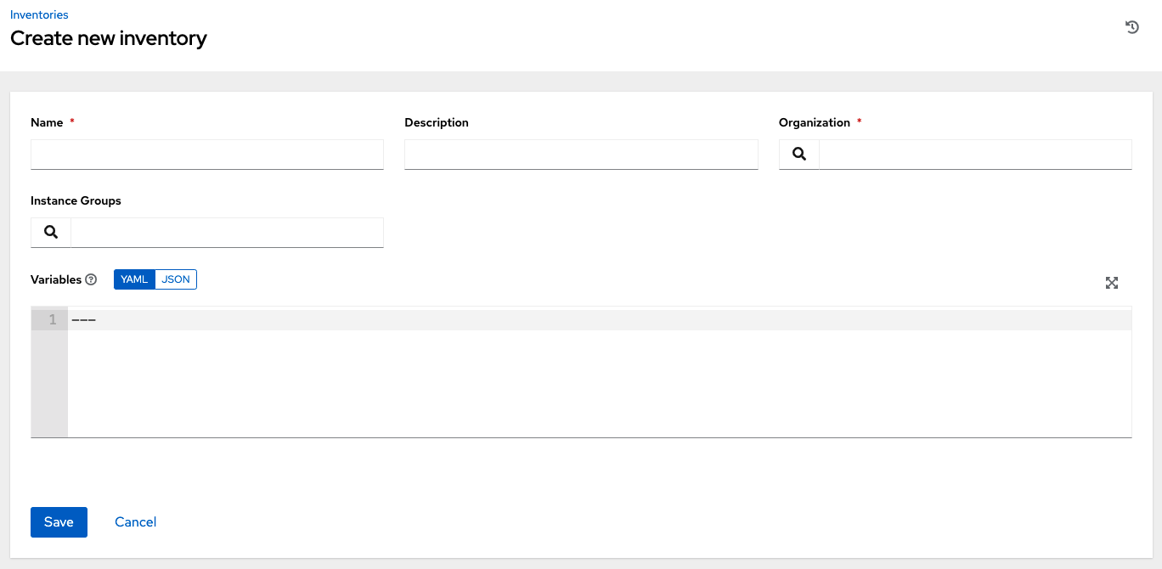Open the activity stream history icon
Image resolution: width=1162 pixels, height=569 pixels.
pos(1131,27)
